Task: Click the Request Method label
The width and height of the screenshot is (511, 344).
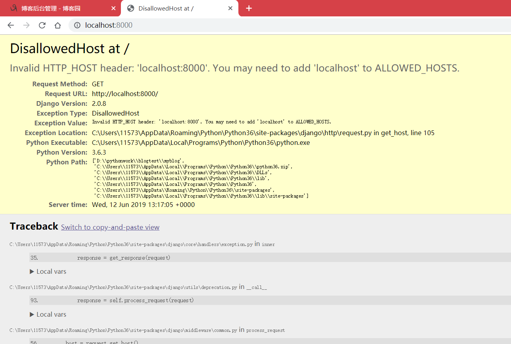Action: coord(60,84)
